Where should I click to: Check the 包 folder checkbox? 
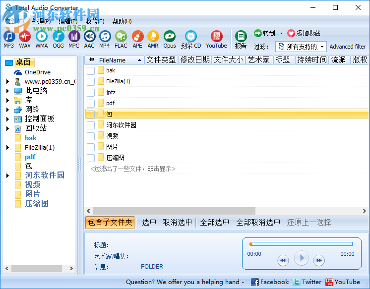[x=91, y=114]
